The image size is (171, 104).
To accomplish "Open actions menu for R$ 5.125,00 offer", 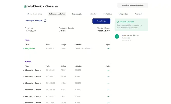I will coord(108,103).
